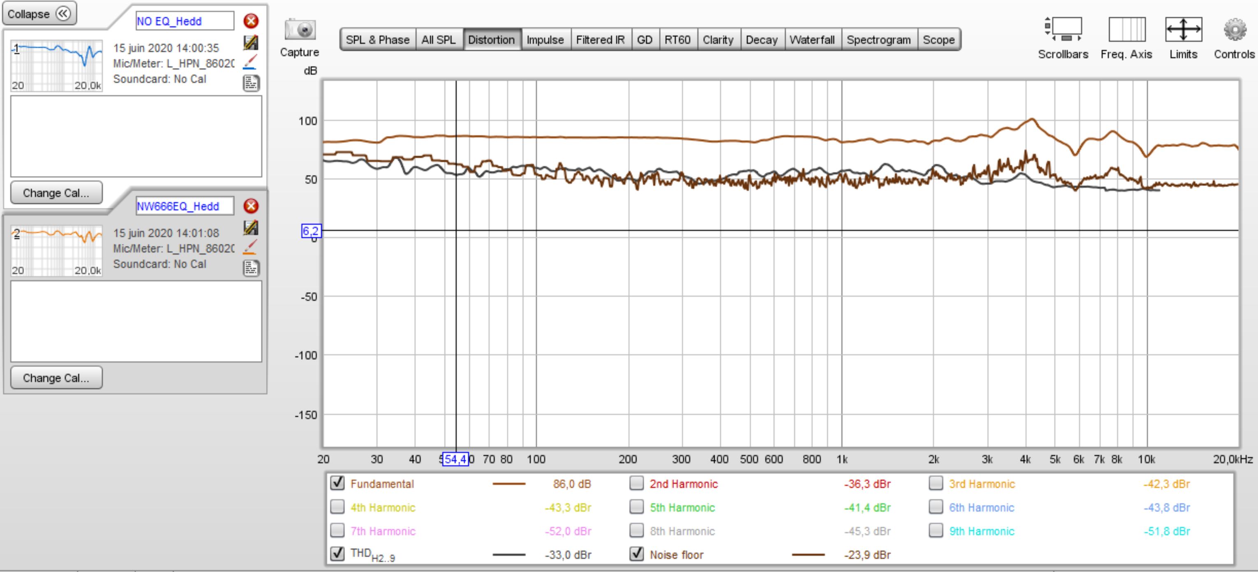This screenshot has width=1258, height=572.
Task: Switch to the Spectrogram tab
Action: pyautogui.click(x=879, y=39)
